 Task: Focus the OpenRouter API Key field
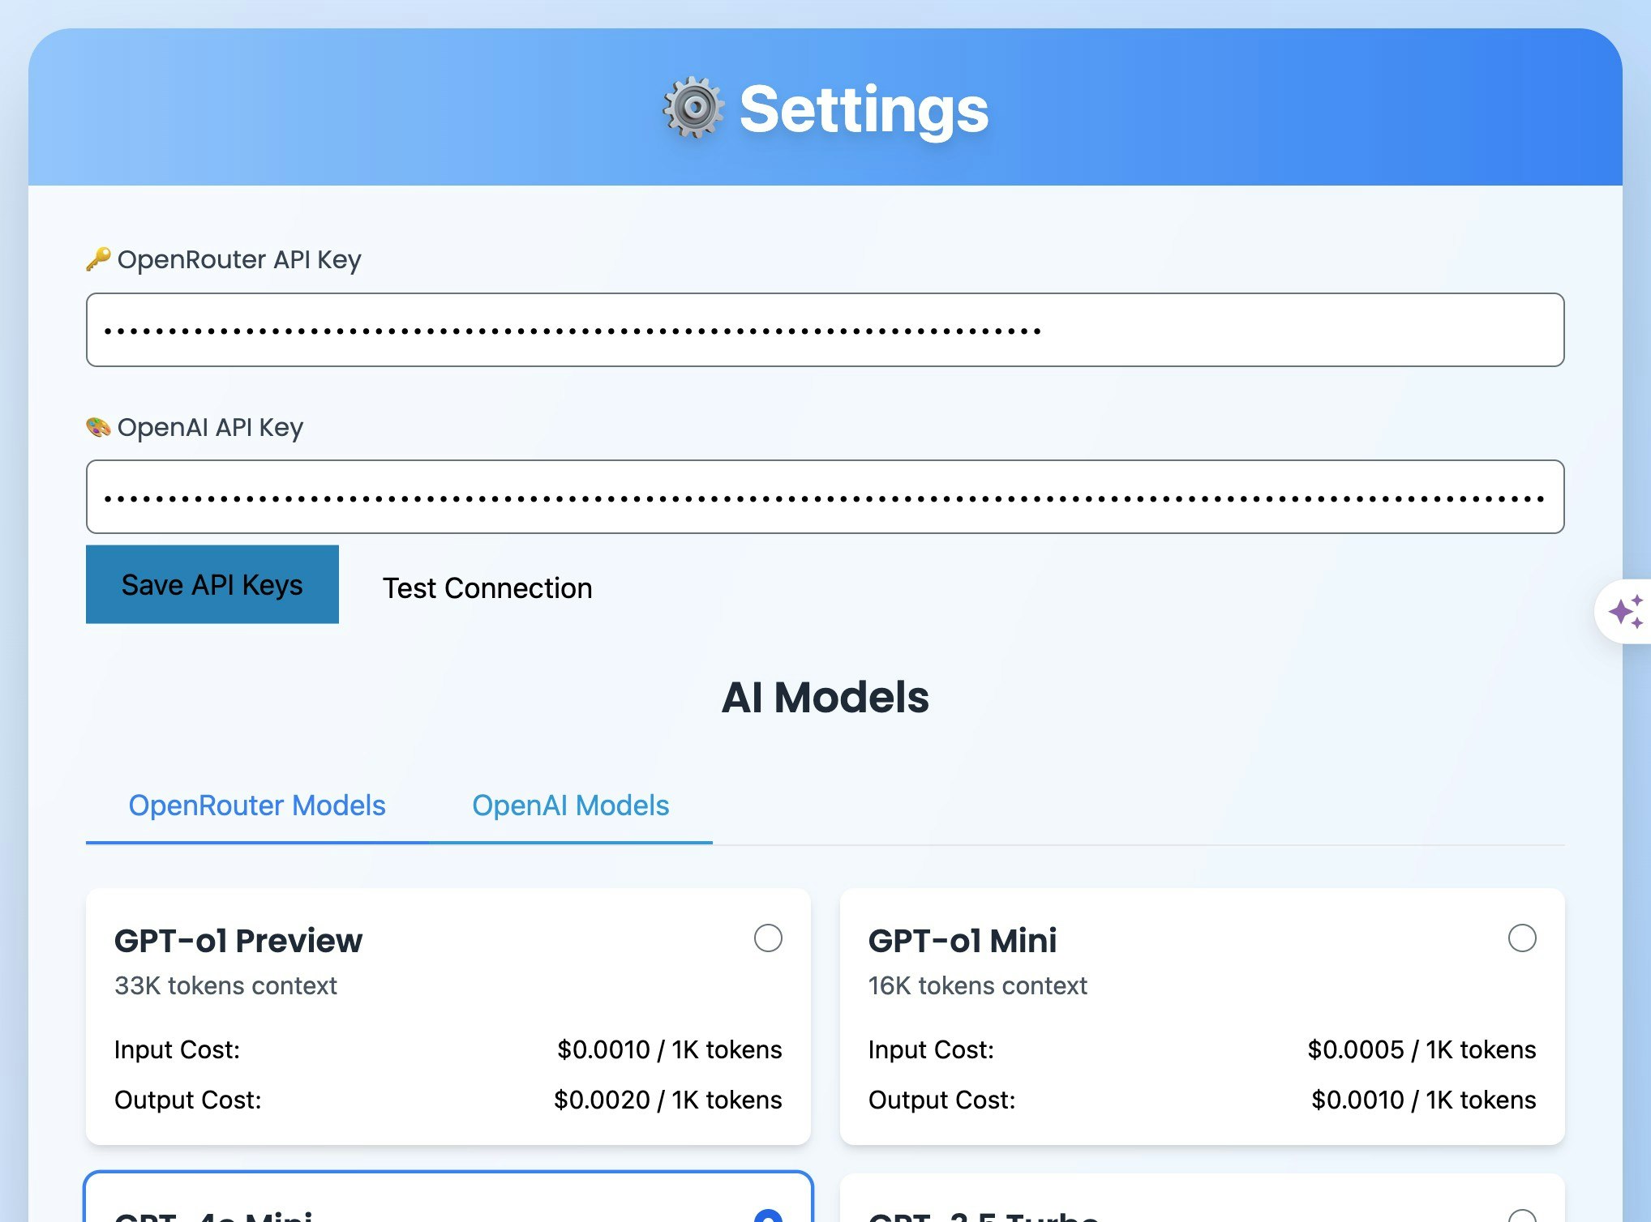(x=825, y=330)
